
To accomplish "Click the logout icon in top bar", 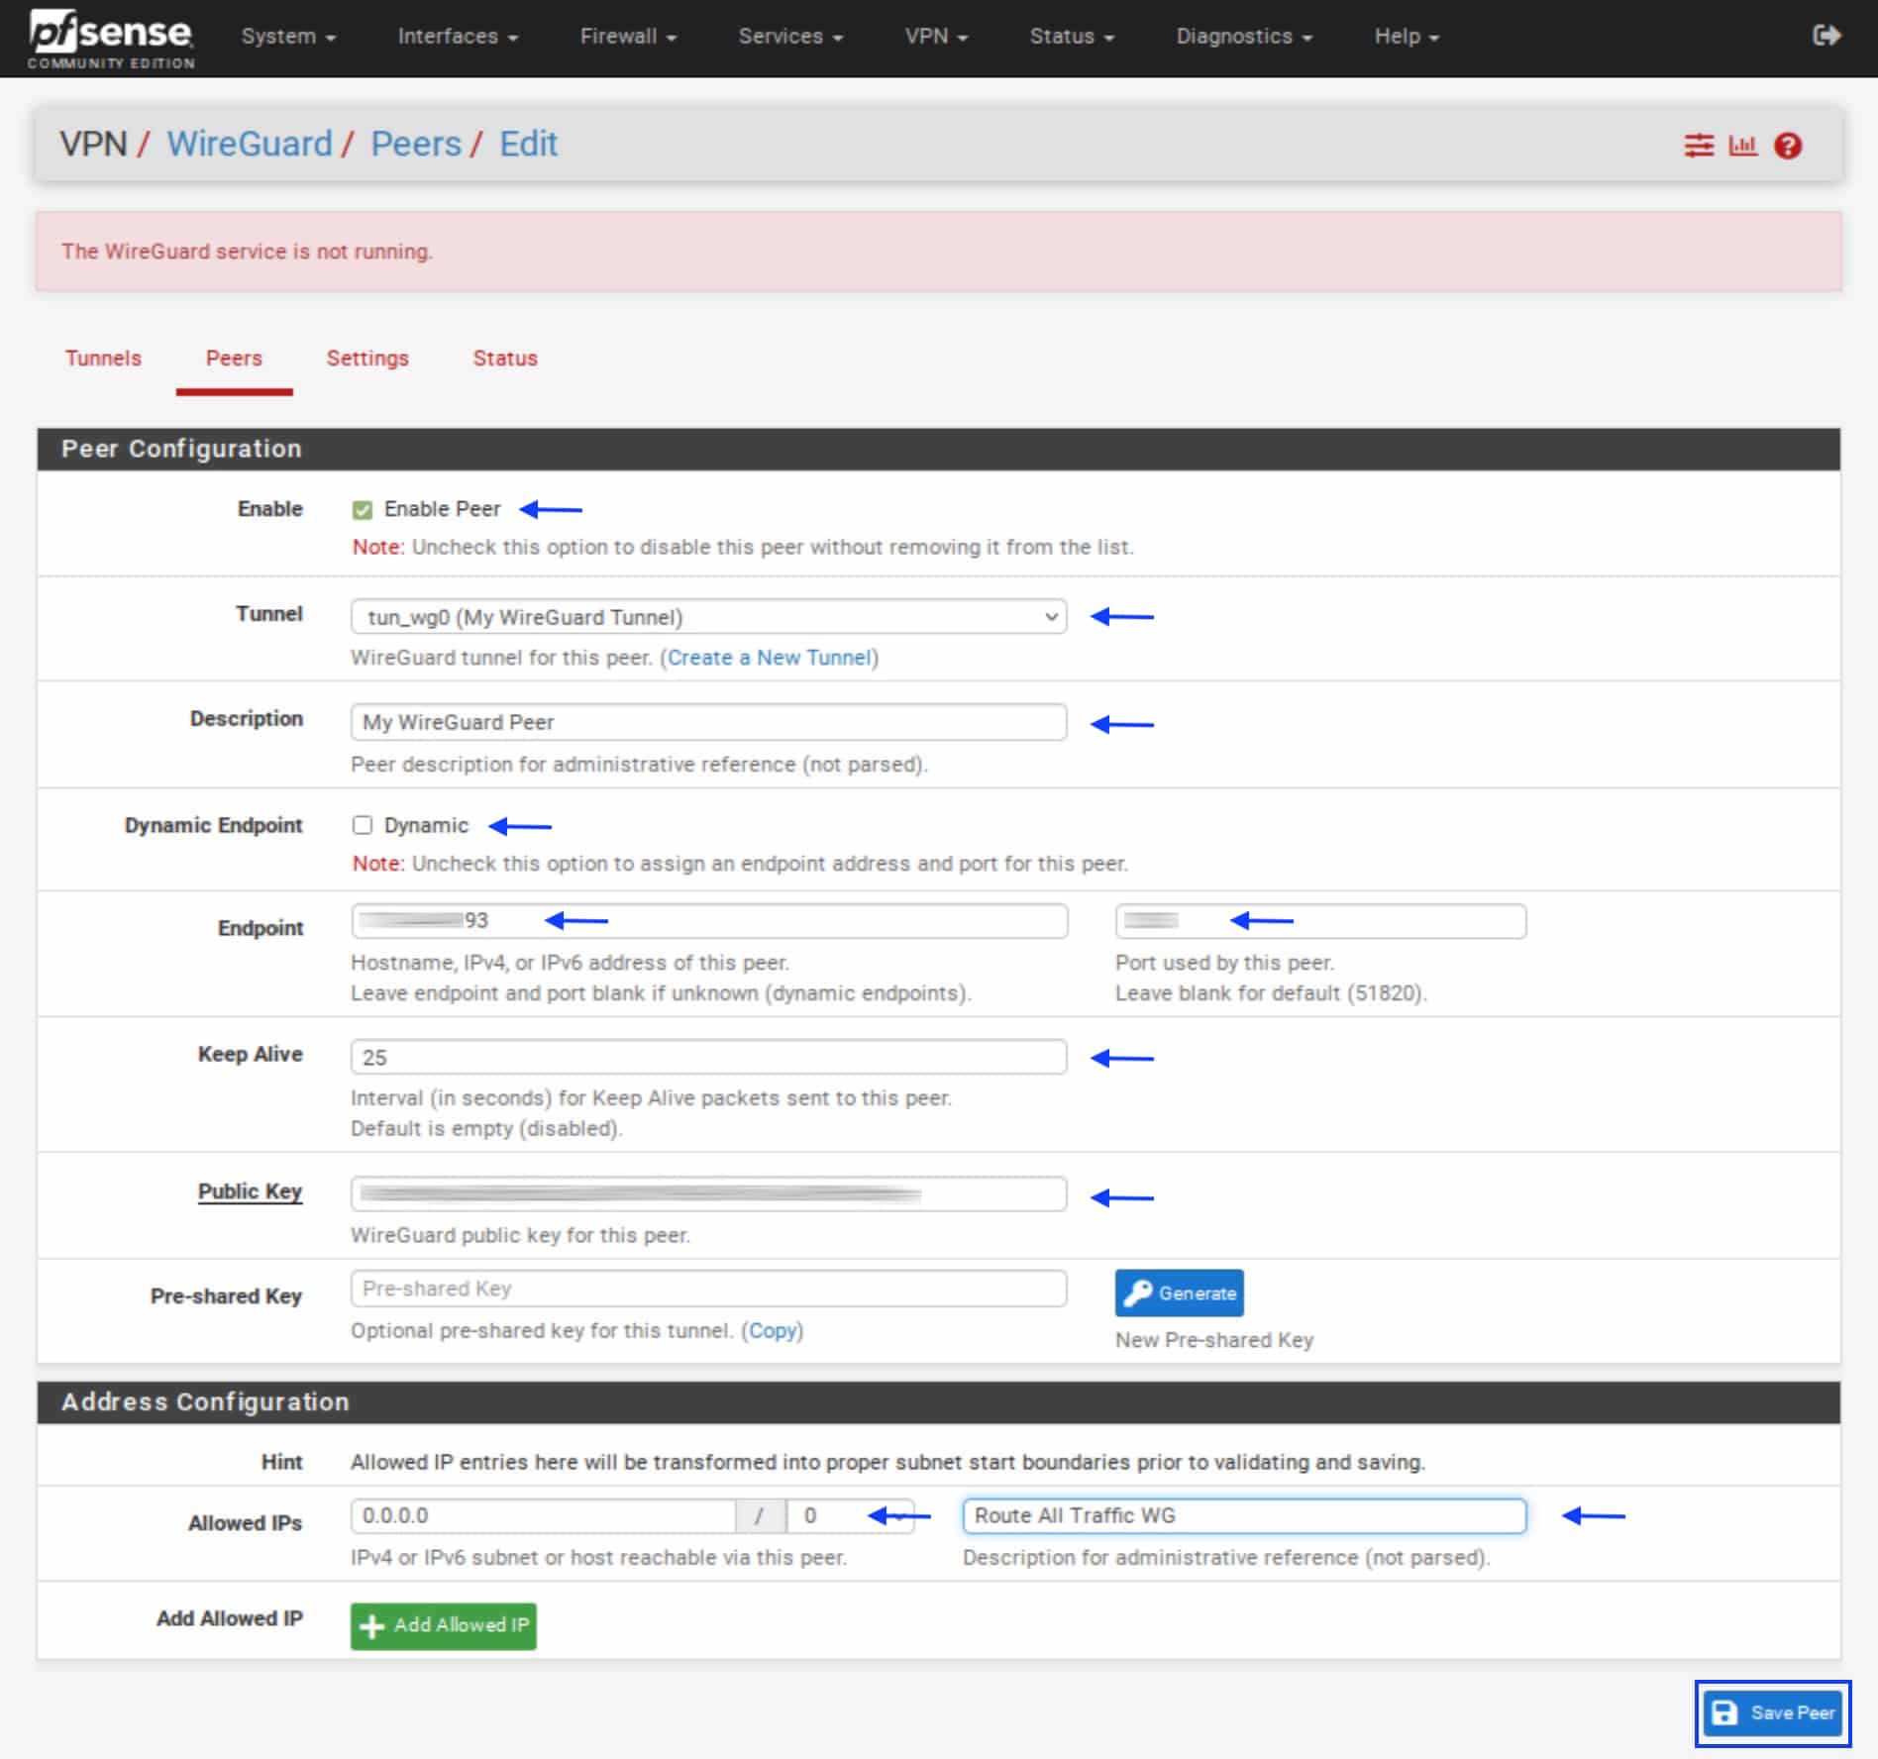I will click(1826, 36).
